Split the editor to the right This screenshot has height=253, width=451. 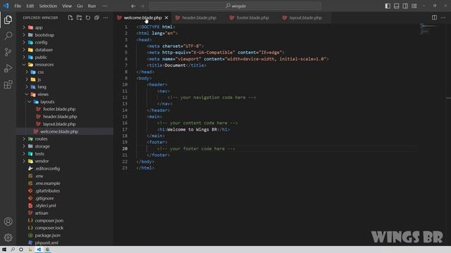coord(434,18)
